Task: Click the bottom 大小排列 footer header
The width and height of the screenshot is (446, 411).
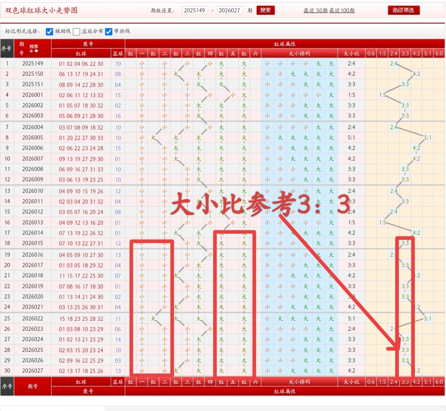Action: click(299, 382)
